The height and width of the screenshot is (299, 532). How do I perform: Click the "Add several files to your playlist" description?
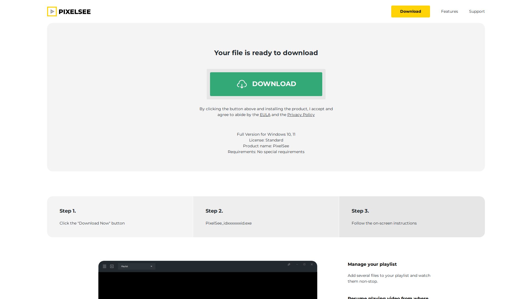coord(389,279)
